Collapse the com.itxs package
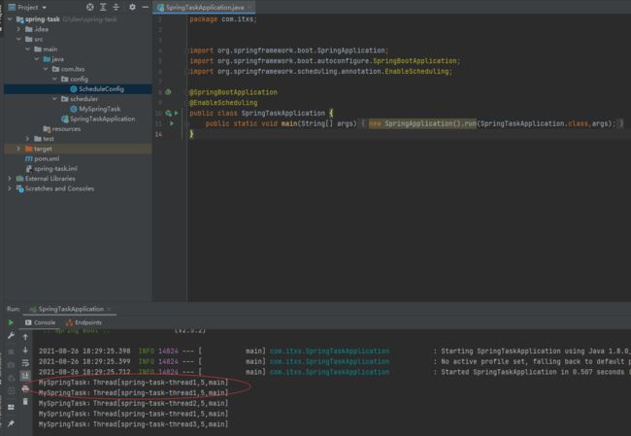 (x=46, y=69)
